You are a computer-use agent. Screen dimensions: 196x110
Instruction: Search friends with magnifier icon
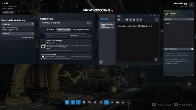tap(189, 19)
